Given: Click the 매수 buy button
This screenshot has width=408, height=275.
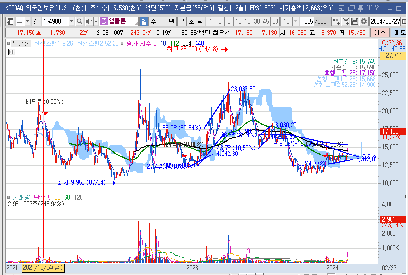Looking at the screenshot, I should point(380,33).
